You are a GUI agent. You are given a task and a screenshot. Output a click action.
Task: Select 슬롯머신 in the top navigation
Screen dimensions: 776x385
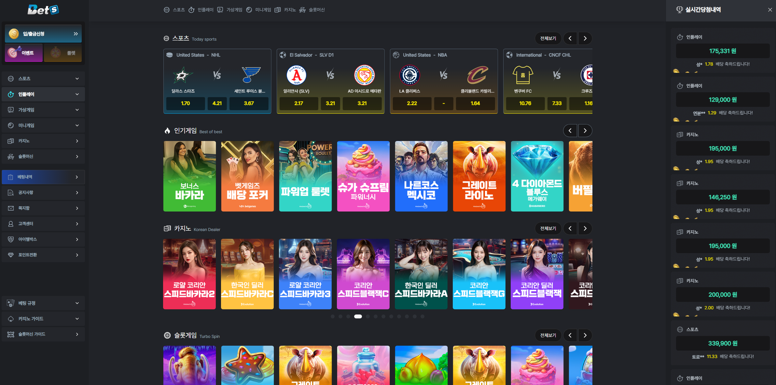coord(312,10)
